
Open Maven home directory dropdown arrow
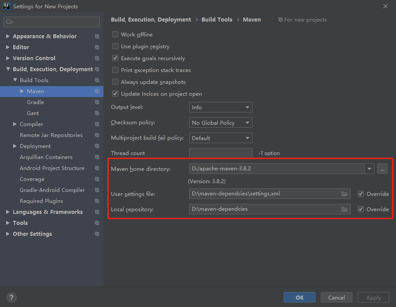pos(369,169)
